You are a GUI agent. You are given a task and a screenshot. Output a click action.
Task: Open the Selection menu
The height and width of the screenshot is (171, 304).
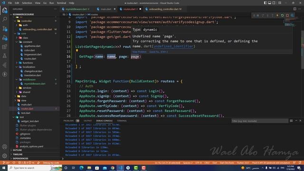(x=27, y=3)
